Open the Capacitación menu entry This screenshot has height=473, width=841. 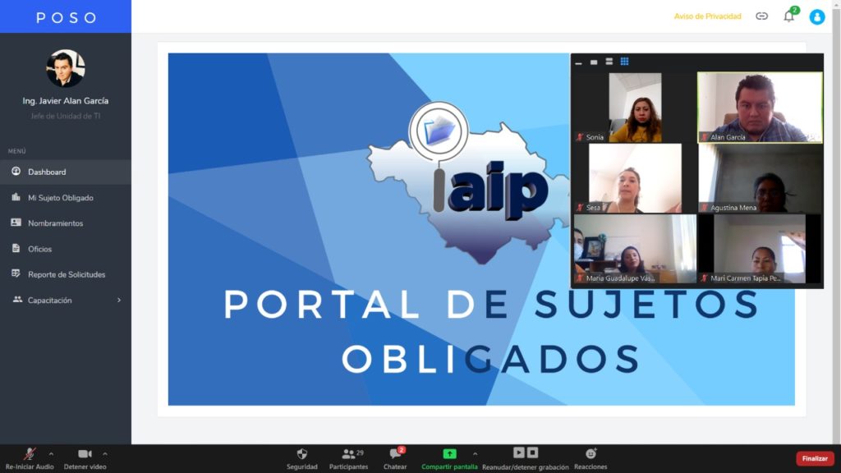click(66, 301)
